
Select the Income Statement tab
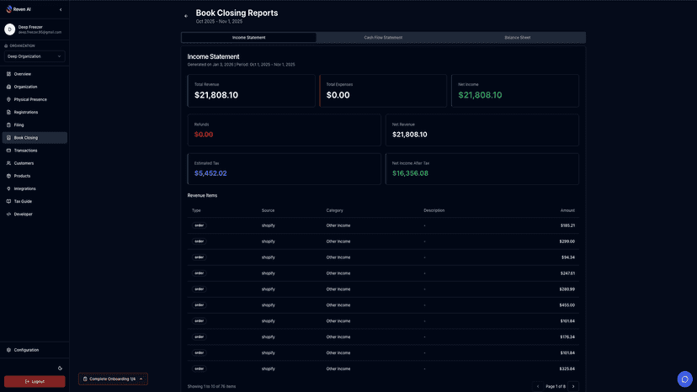tap(249, 37)
